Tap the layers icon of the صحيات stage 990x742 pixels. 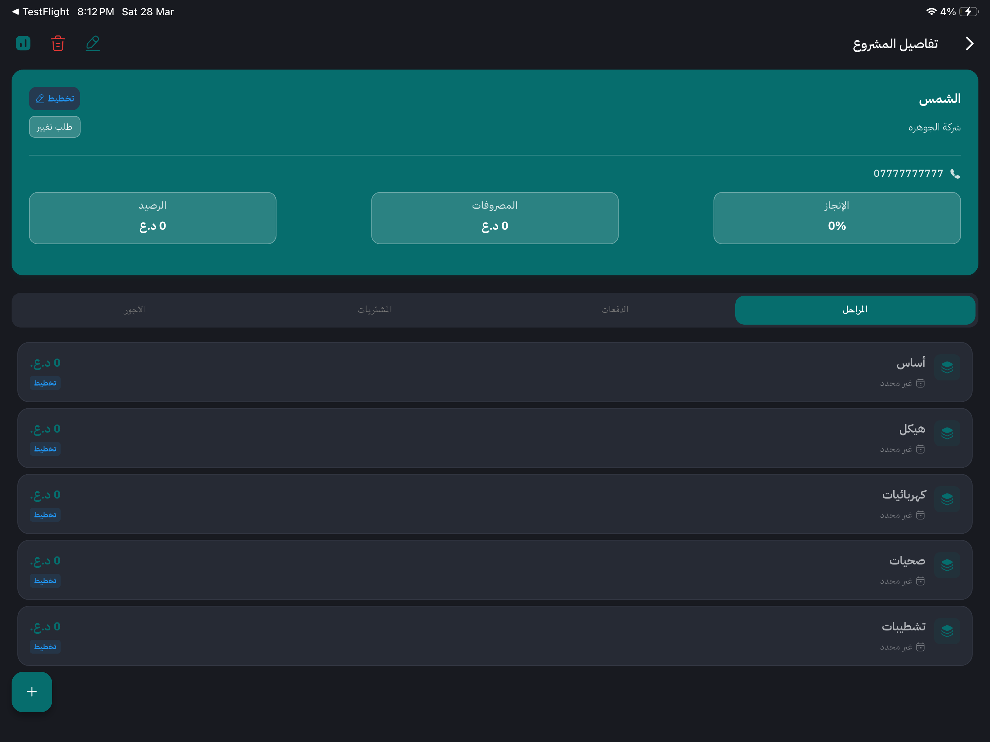point(947,565)
